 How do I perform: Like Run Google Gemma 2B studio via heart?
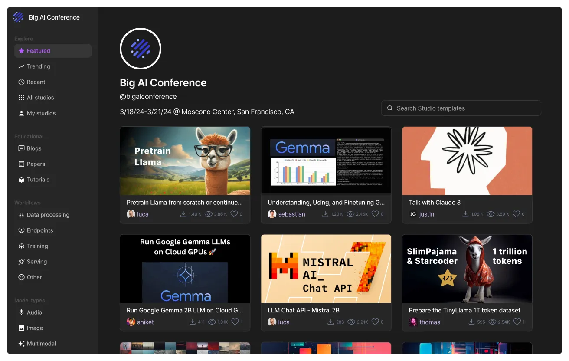235,322
